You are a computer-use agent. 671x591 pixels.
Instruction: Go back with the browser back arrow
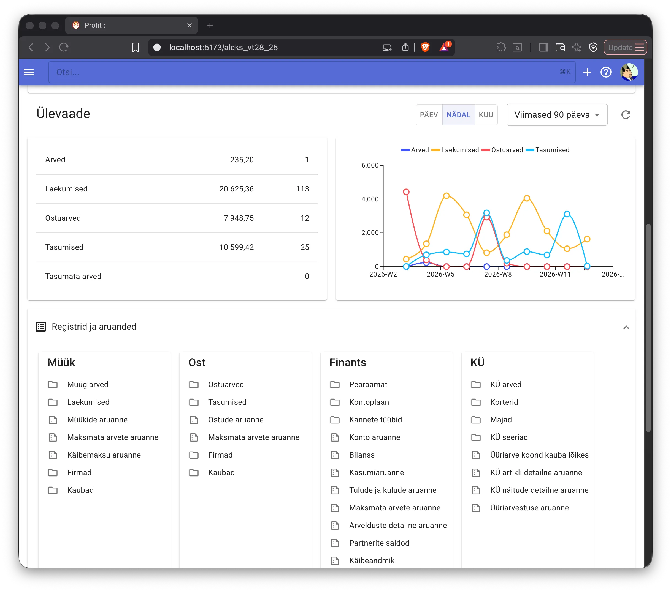(x=31, y=48)
